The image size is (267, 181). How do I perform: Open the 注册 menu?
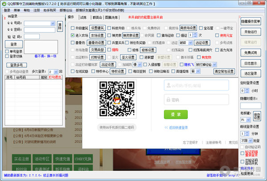coord(36,10)
